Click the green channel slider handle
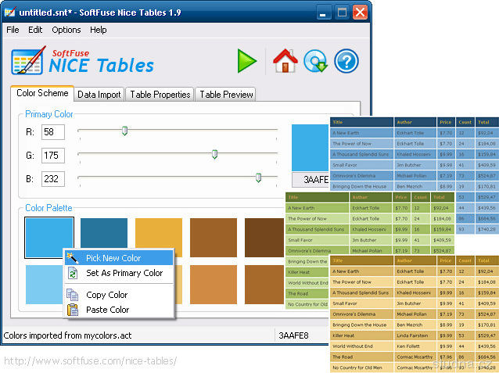 pyautogui.click(x=214, y=154)
